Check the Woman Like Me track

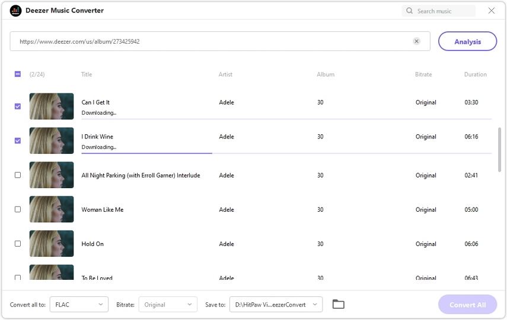click(18, 209)
